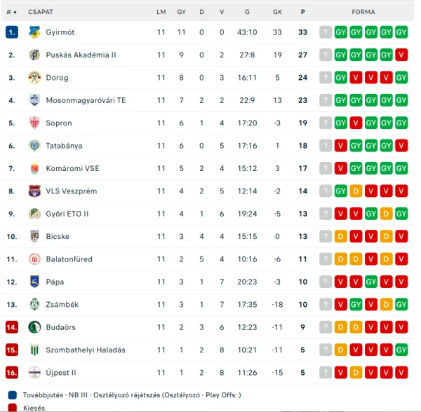This screenshot has width=421, height=412.
Task: Click the Sopron club logo
Action: coord(34,123)
